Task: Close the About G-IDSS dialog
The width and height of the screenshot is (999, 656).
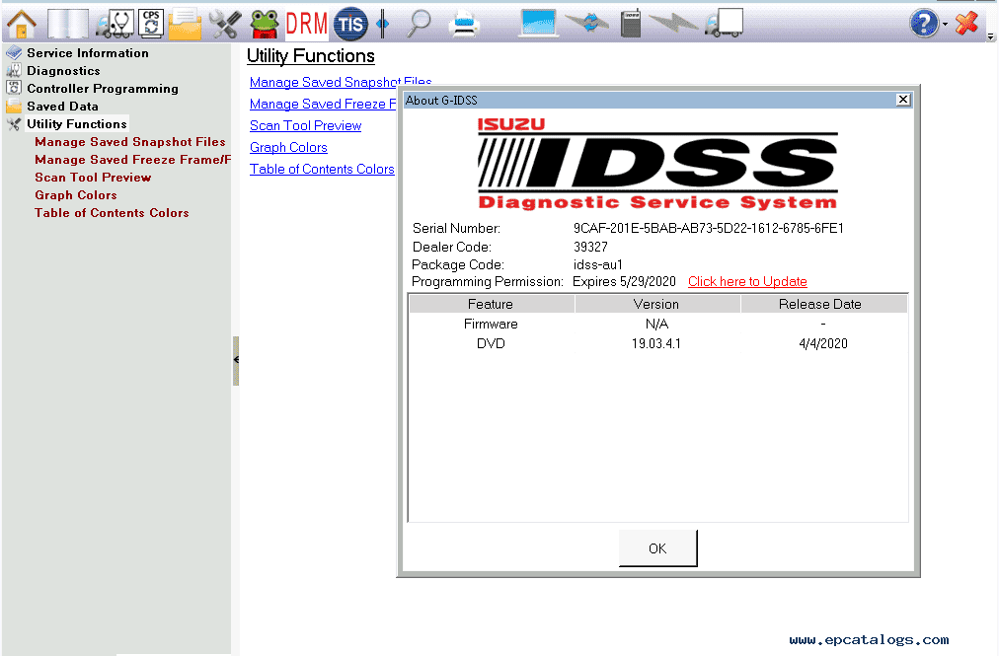Action: (x=903, y=100)
